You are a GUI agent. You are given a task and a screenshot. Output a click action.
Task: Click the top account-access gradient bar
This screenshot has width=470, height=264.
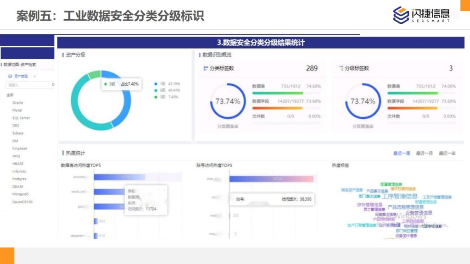[272, 179]
